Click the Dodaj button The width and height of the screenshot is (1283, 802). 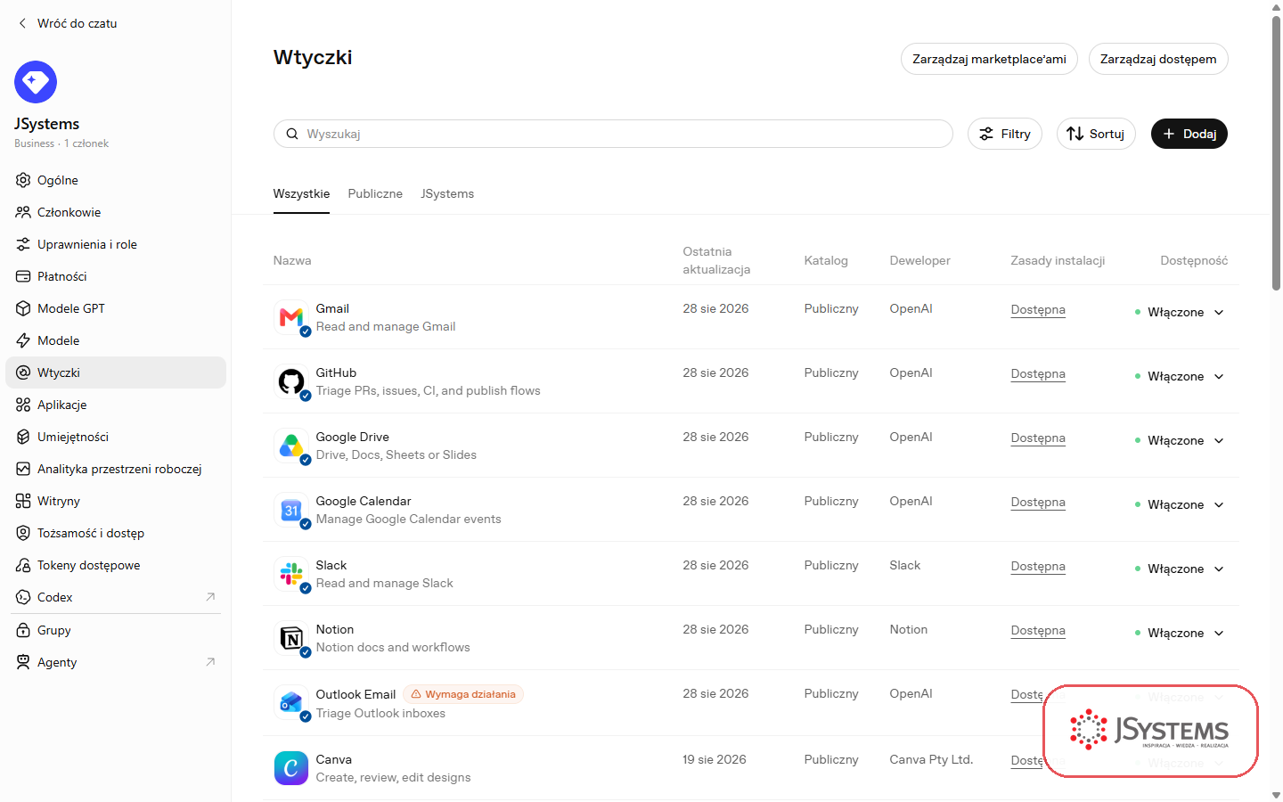point(1189,134)
